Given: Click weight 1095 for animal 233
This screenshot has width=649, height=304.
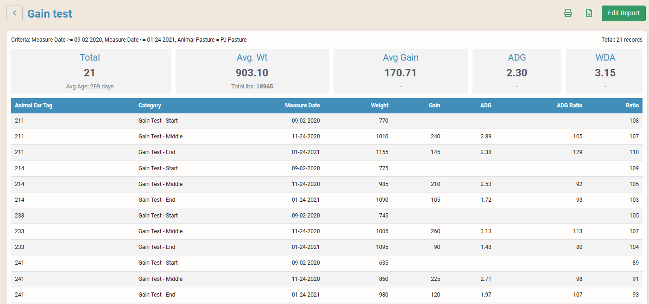Looking at the screenshot, I should pyautogui.click(x=382, y=247).
